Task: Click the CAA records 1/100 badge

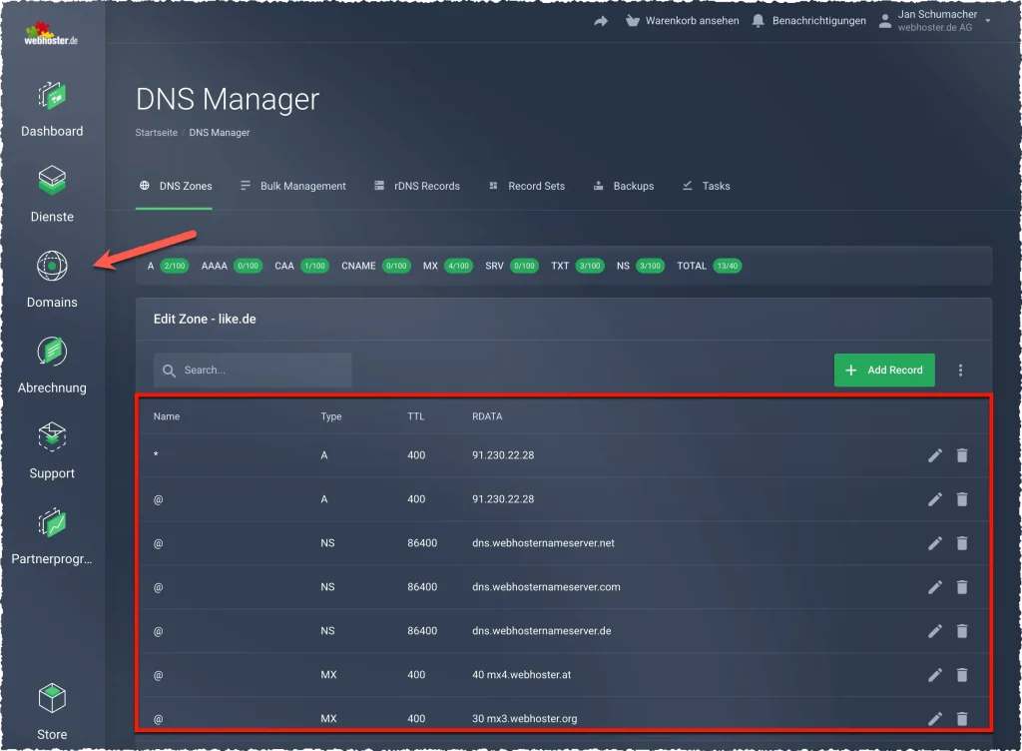Action: tap(314, 266)
